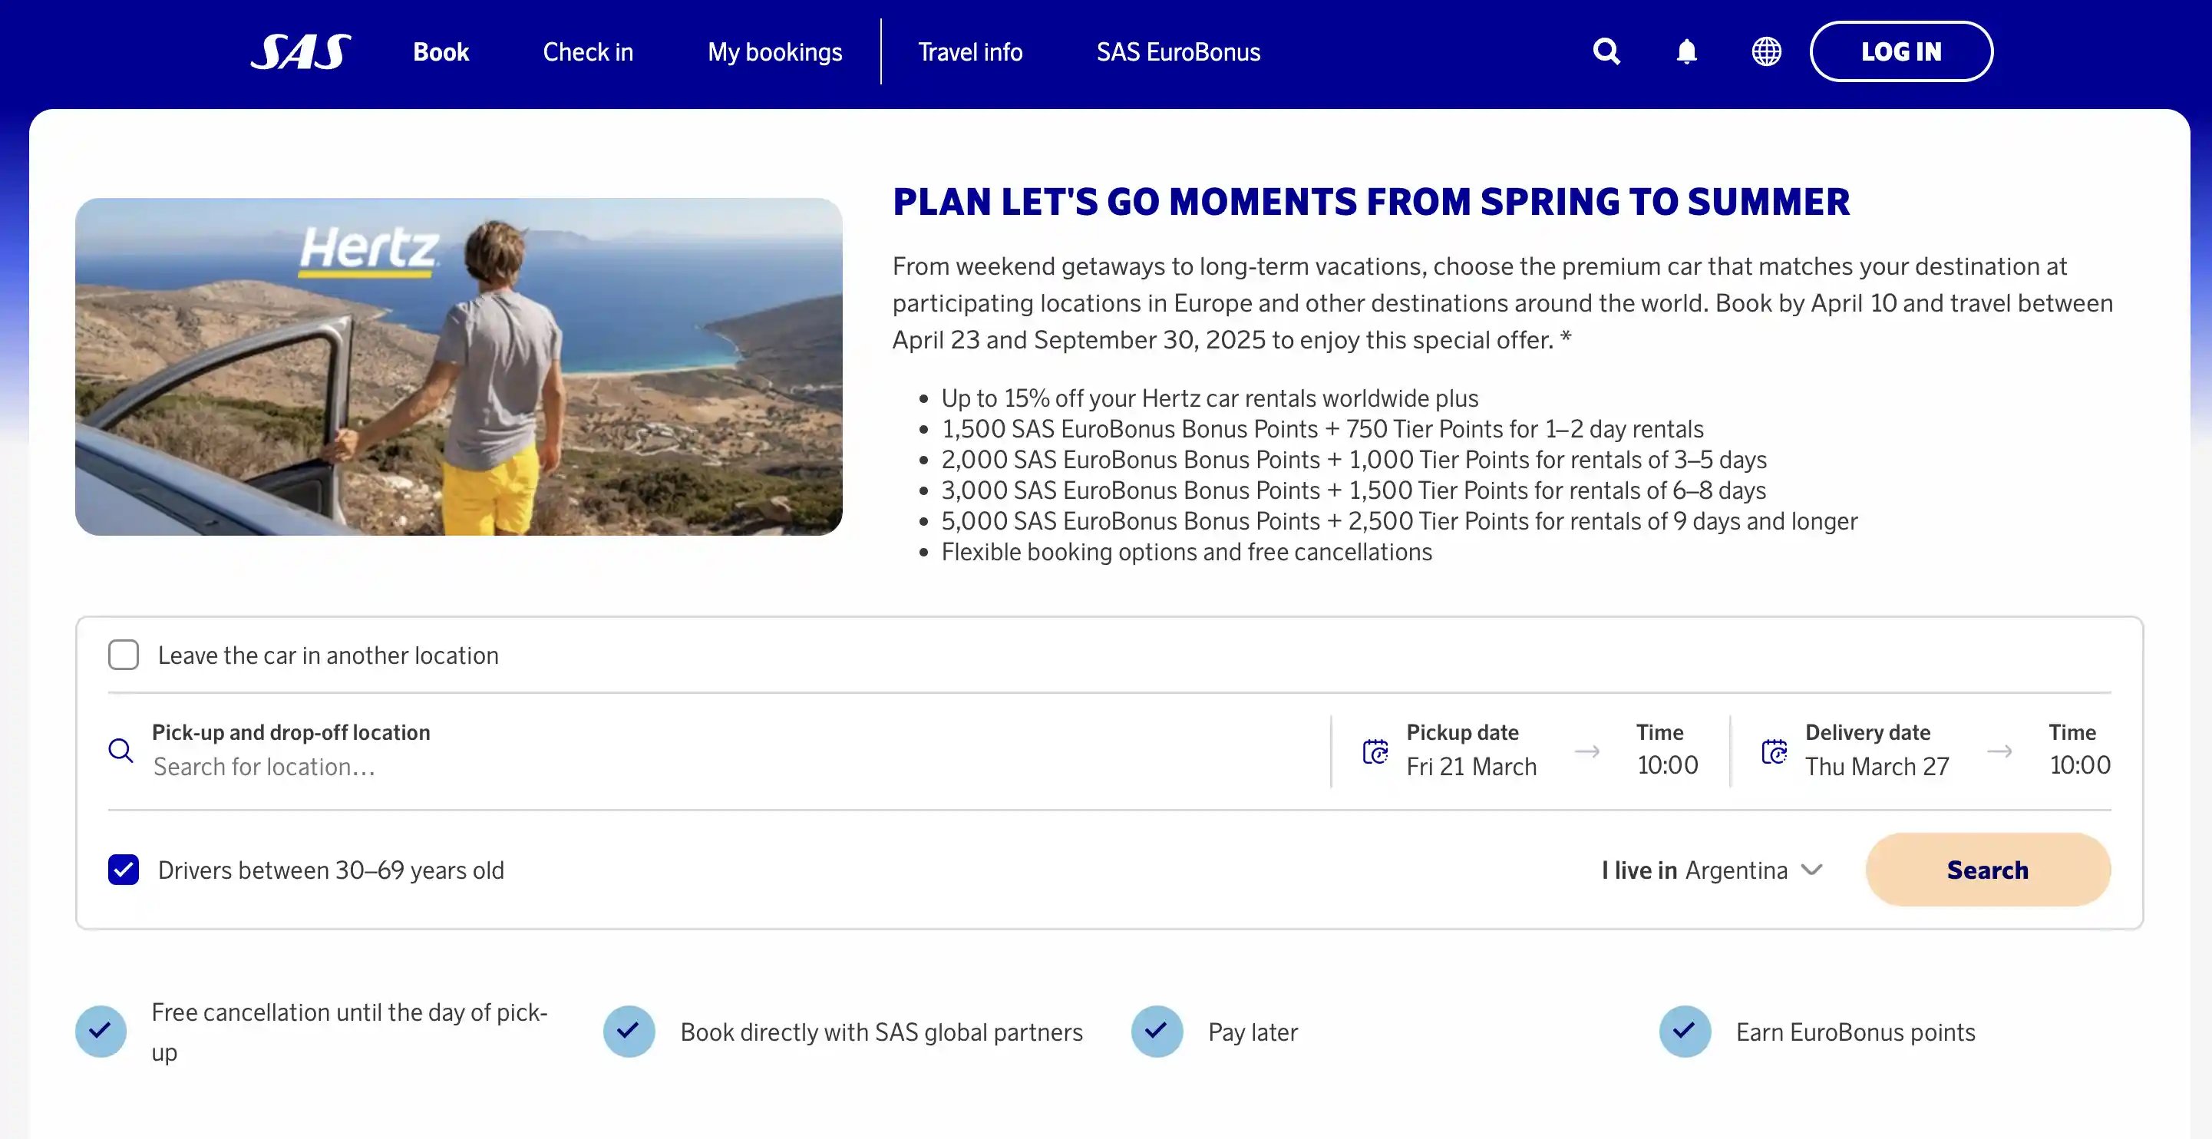The height and width of the screenshot is (1139, 2212).
Task: Click the Delivery date calendar icon
Action: coord(1774,751)
